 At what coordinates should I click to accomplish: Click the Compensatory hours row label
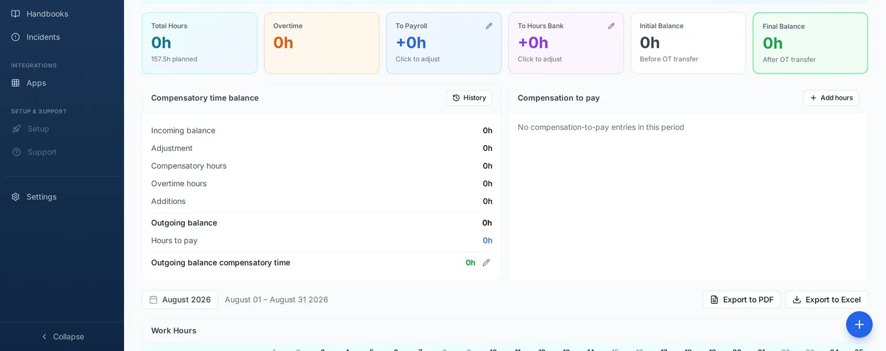point(189,166)
